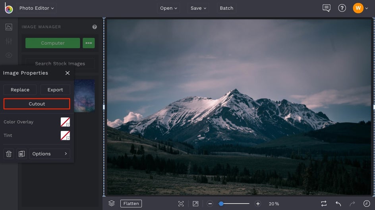Zoom in with the plus icon
Viewport: 375px width, 210px height.
[x=258, y=204]
